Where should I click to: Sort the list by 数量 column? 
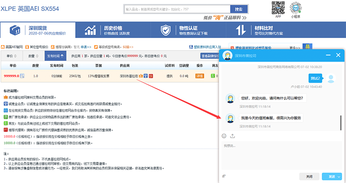tap(33, 56)
